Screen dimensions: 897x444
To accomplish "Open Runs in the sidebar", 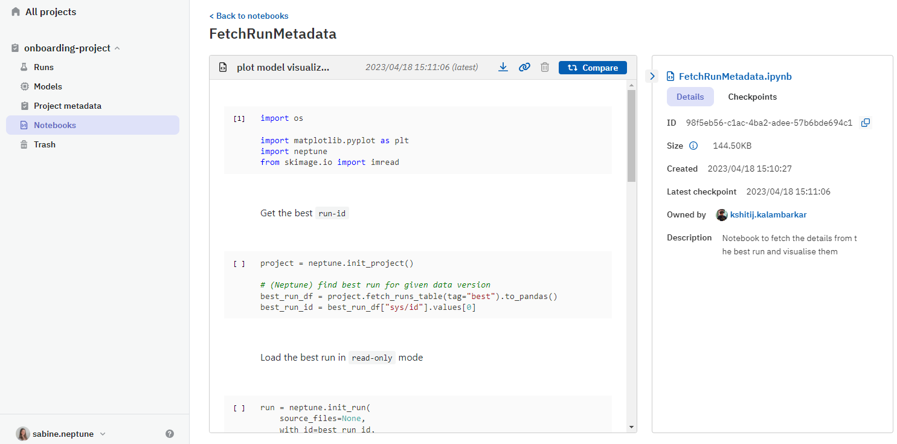I will 43,67.
